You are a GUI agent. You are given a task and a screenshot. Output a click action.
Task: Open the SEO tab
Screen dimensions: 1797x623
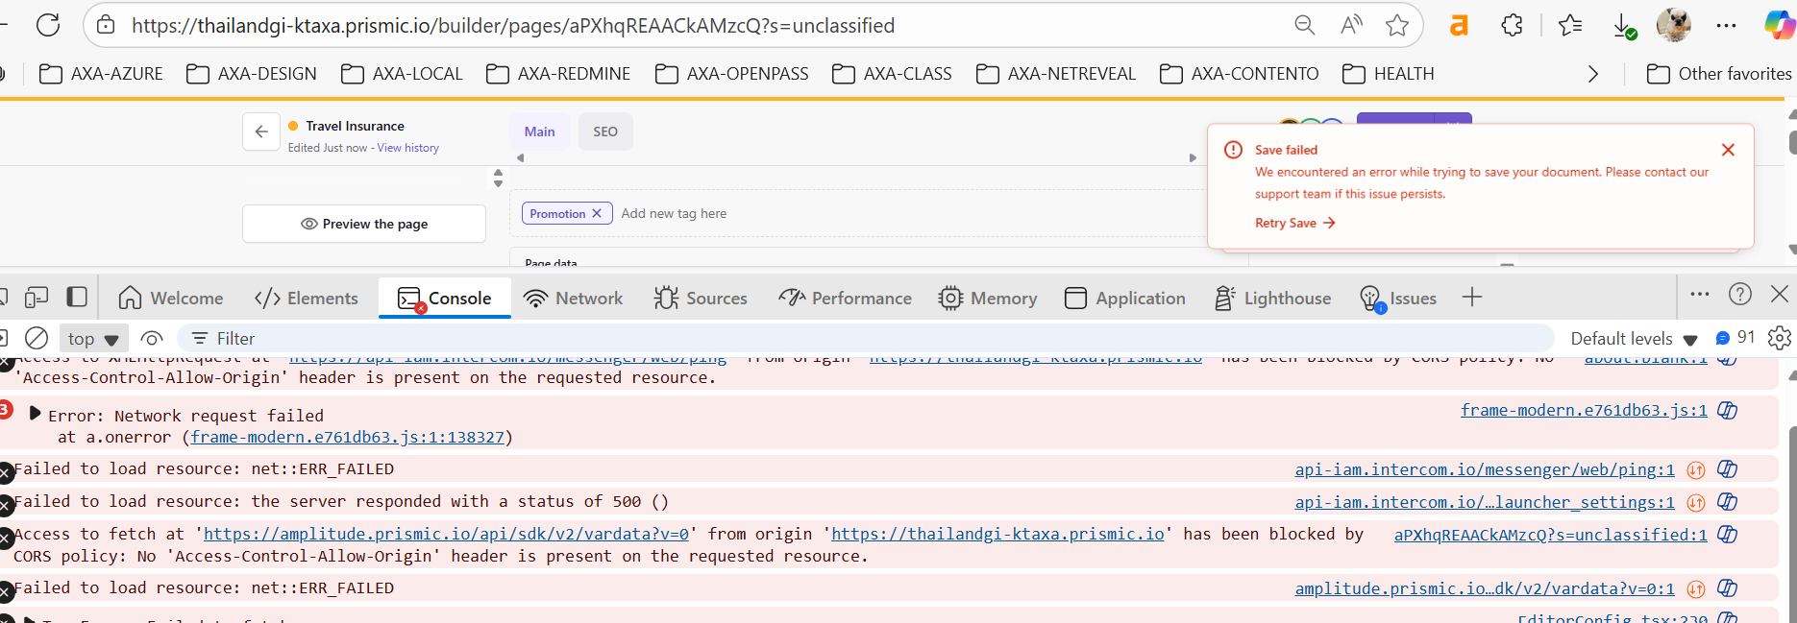(605, 132)
